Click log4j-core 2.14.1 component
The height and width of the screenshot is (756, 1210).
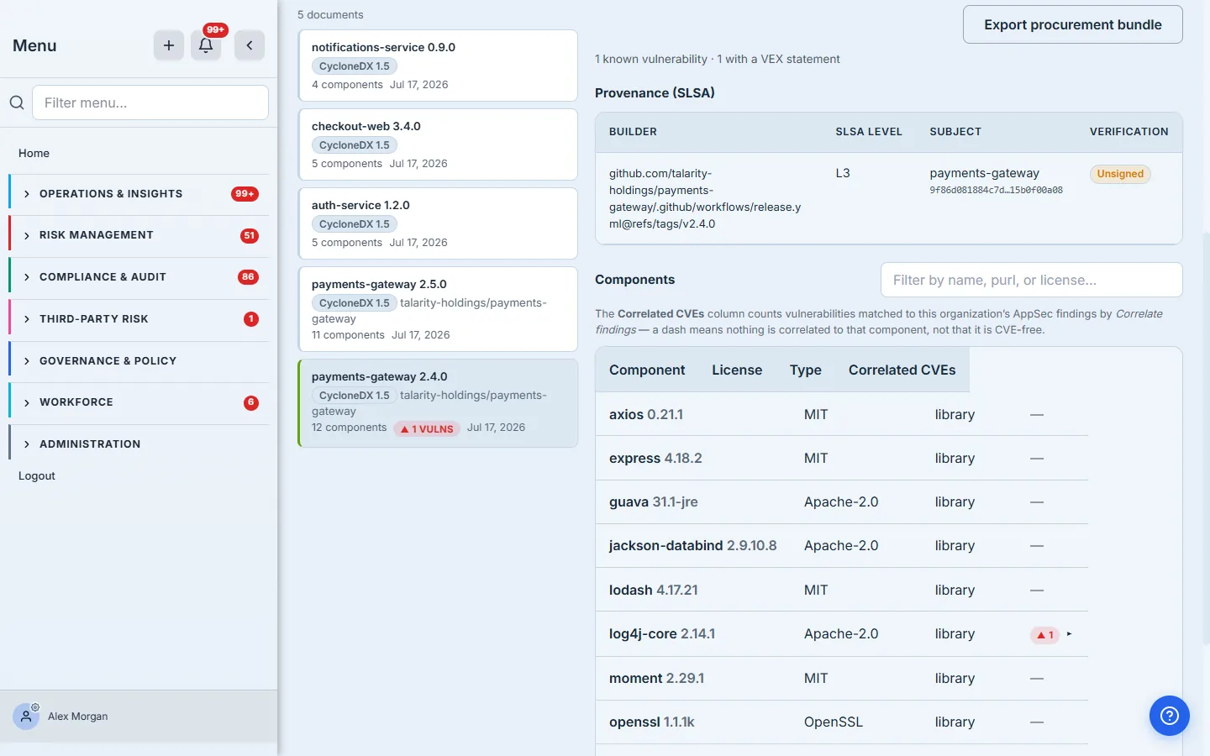tap(662, 633)
